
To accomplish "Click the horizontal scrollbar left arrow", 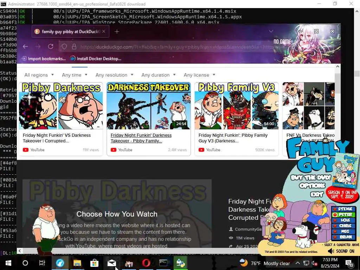I will [x=20, y=251].
